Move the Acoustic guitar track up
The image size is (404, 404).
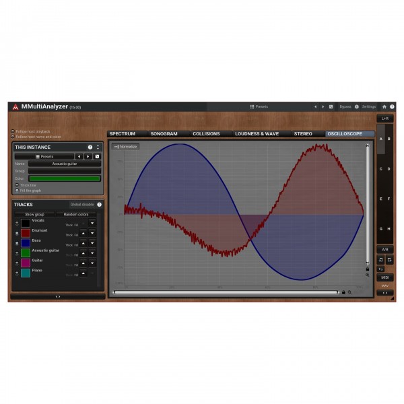[x=83, y=253]
